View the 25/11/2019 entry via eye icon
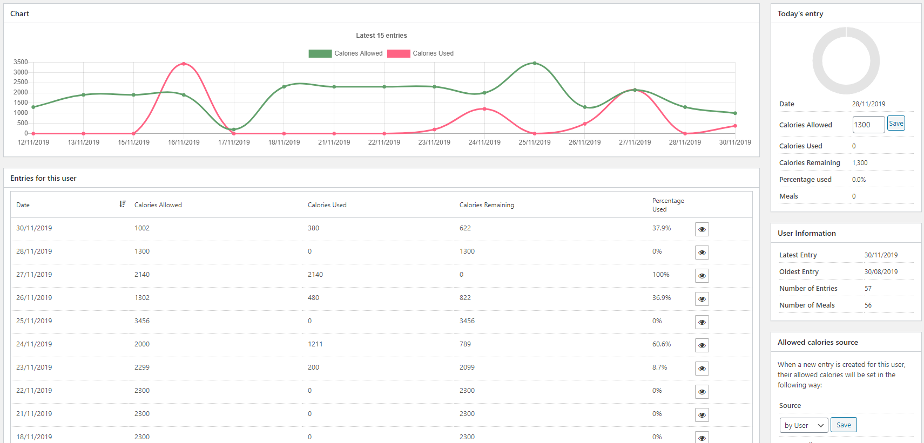Image resolution: width=924 pixels, height=443 pixels. pyautogui.click(x=702, y=322)
